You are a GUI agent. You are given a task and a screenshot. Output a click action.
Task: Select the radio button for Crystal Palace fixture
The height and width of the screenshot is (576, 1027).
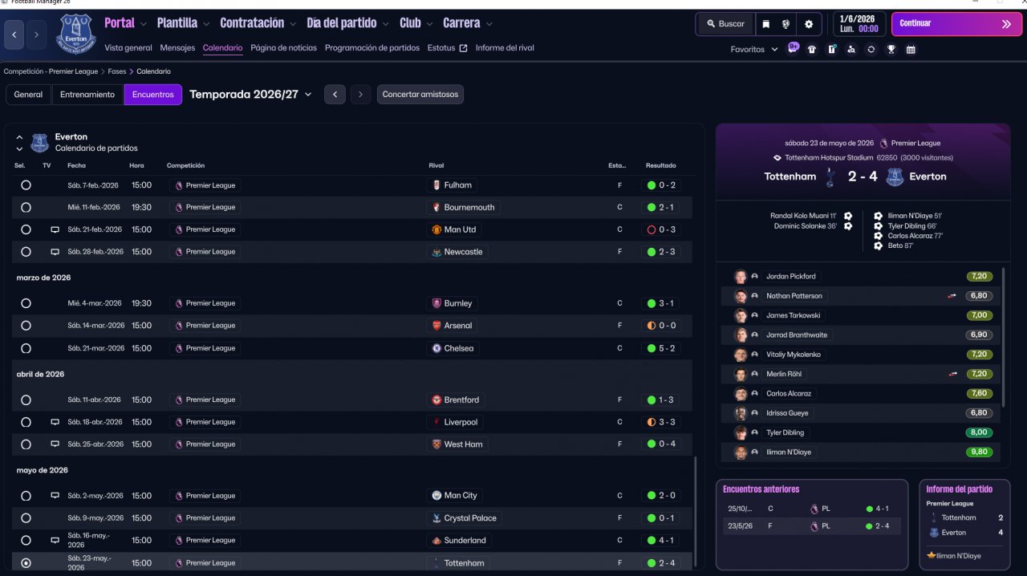coord(26,518)
